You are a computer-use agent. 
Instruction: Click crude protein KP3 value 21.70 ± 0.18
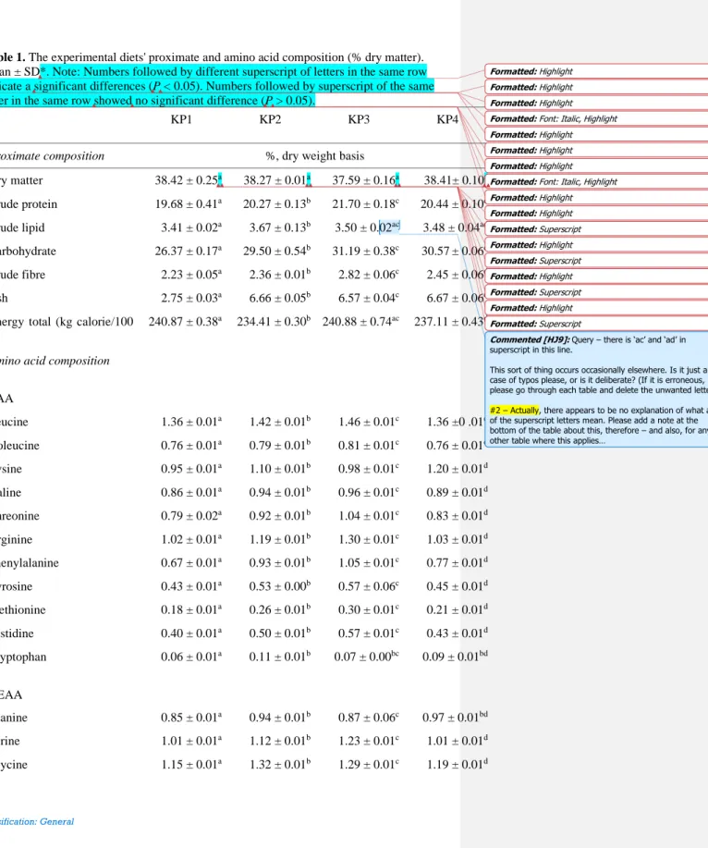[x=366, y=203]
